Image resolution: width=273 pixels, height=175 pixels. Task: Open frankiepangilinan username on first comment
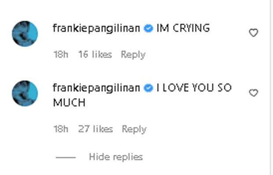click(96, 29)
